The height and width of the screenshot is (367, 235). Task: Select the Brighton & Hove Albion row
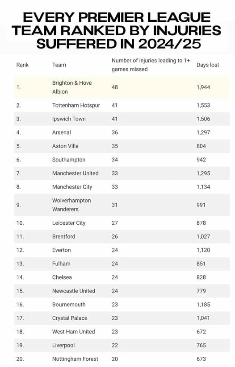[x=122, y=87]
